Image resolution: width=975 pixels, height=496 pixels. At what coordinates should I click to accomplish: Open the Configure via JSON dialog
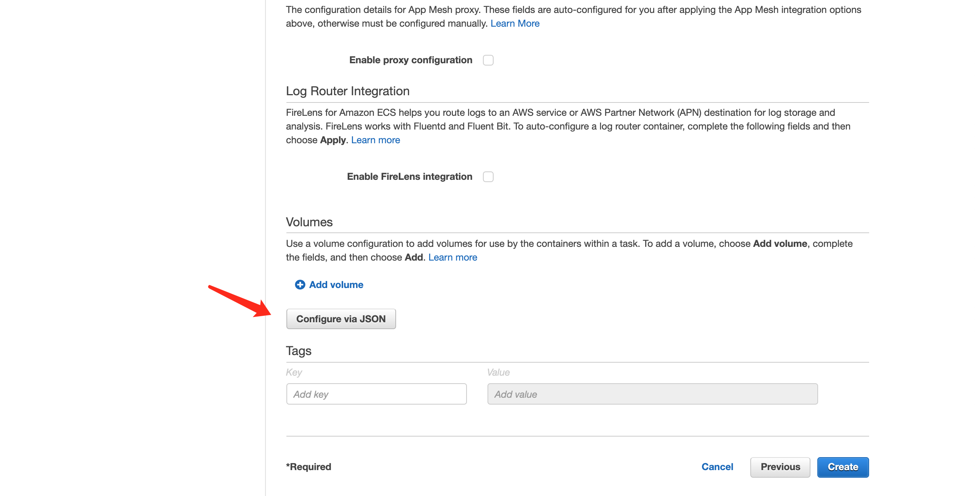(x=341, y=319)
